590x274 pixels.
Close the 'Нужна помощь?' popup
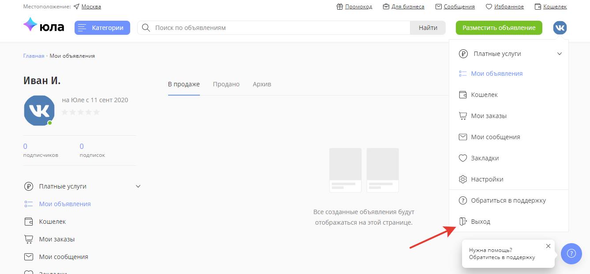[x=548, y=246]
